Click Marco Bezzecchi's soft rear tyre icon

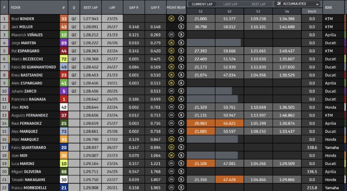(x=181, y=59)
